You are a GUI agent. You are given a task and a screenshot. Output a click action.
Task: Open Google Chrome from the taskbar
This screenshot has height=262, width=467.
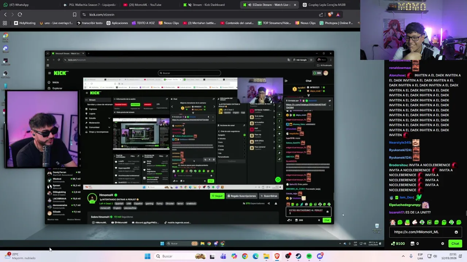[244, 256]
